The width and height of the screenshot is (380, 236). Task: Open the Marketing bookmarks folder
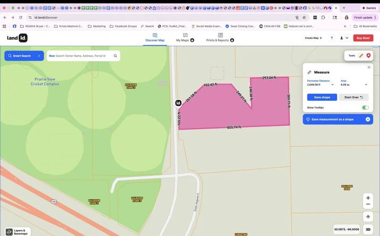pos(97,26)
